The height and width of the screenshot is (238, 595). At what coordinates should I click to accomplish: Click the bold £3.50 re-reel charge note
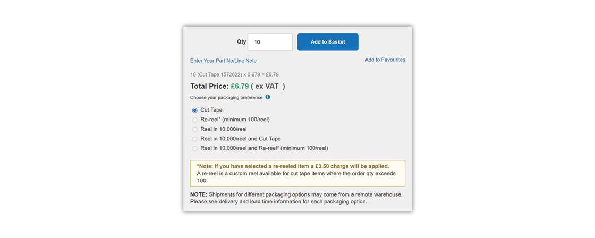coord(293,166)
